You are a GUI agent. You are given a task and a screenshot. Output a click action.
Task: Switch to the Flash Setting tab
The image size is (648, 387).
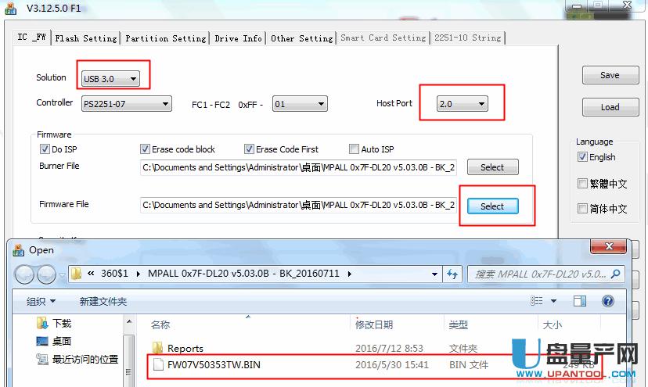tap(86, 38)
